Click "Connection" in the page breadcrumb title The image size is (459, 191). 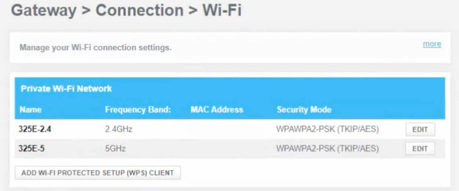tap(139, 11)
